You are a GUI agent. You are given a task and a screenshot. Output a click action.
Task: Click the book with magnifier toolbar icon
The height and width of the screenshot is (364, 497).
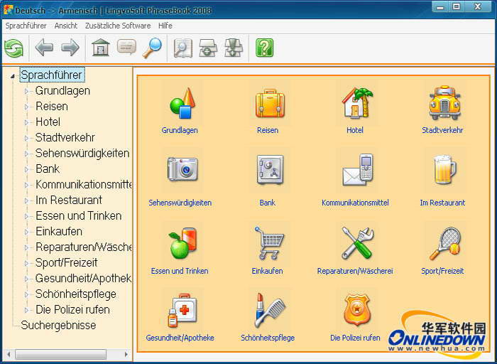click(183, 48)
